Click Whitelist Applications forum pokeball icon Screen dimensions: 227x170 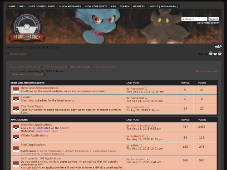tap(16, 127)
